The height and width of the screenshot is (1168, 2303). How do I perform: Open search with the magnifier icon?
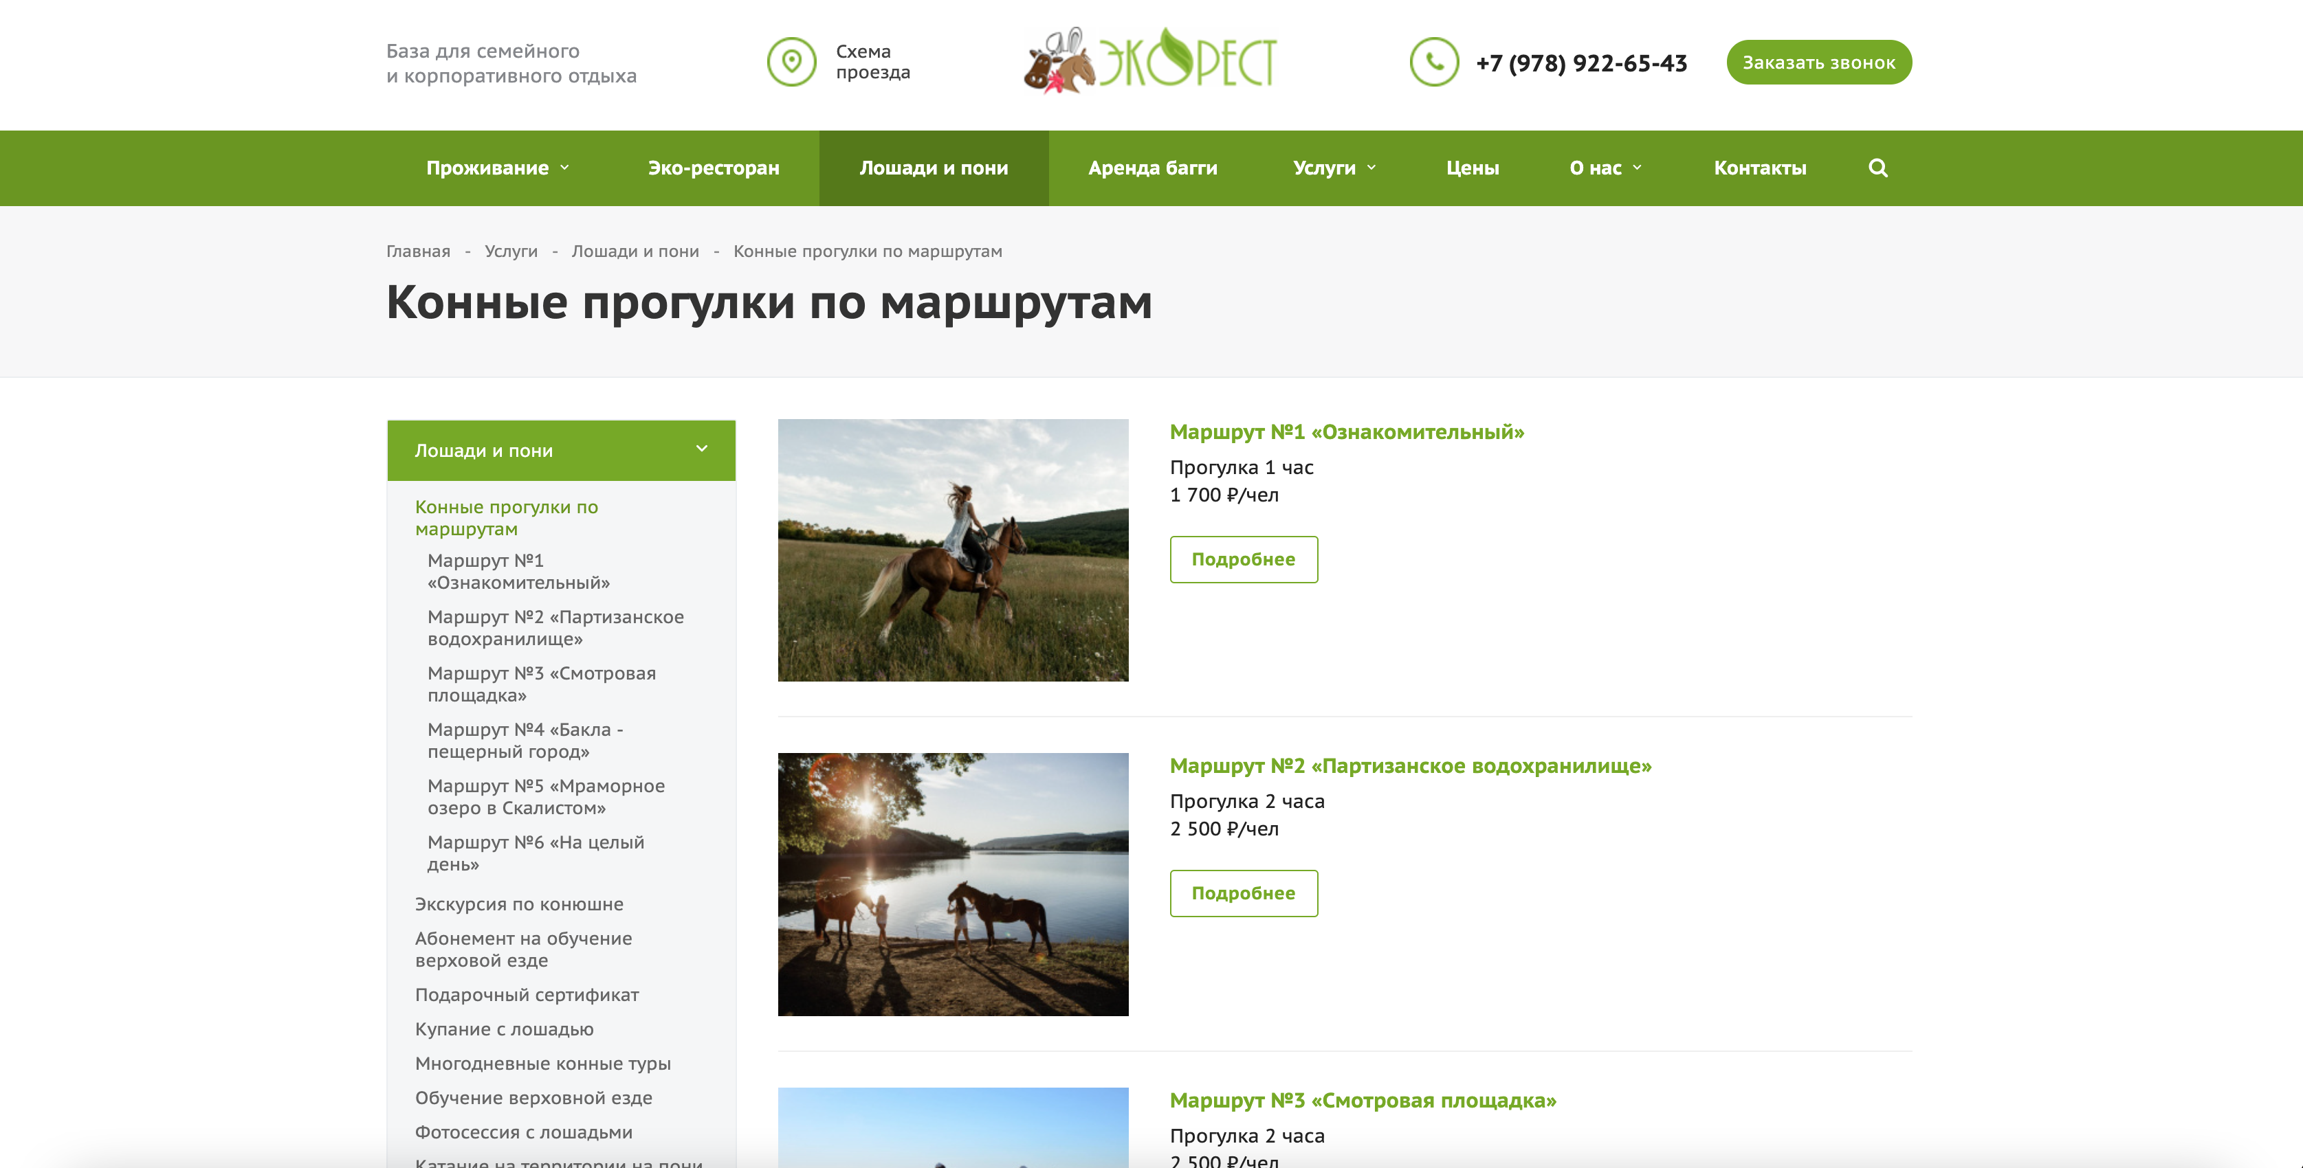1877,168
